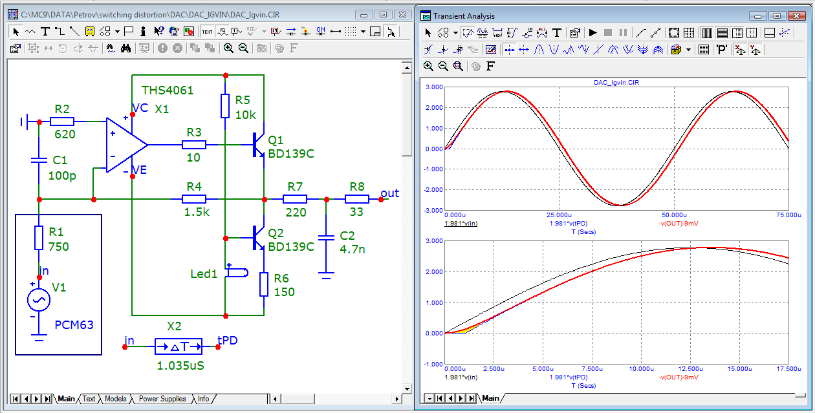
Task: Pause the transient analysis
Action: click(623, 33)
